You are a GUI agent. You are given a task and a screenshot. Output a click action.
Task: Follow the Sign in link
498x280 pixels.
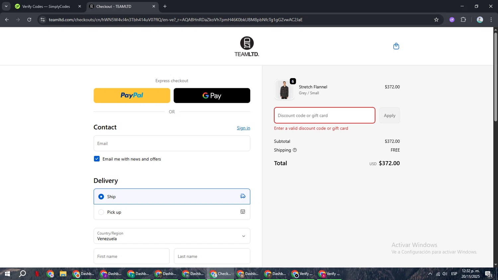[243, 128]
